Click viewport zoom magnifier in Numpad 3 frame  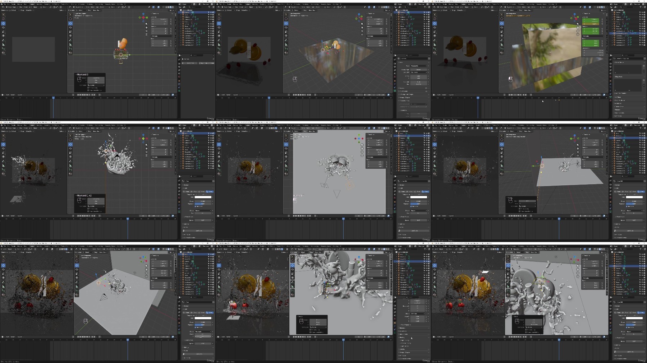tap(146, 24)
